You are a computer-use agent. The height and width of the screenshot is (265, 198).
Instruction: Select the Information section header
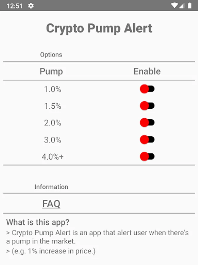click(x=51, y=187)
